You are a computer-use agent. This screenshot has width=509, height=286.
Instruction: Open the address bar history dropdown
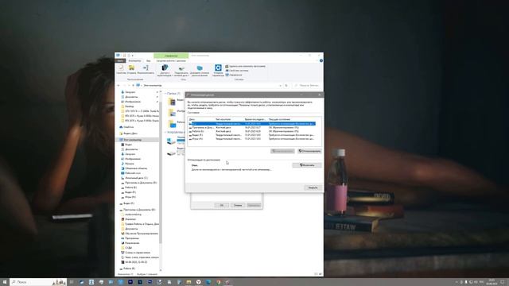tap(280, 86)
